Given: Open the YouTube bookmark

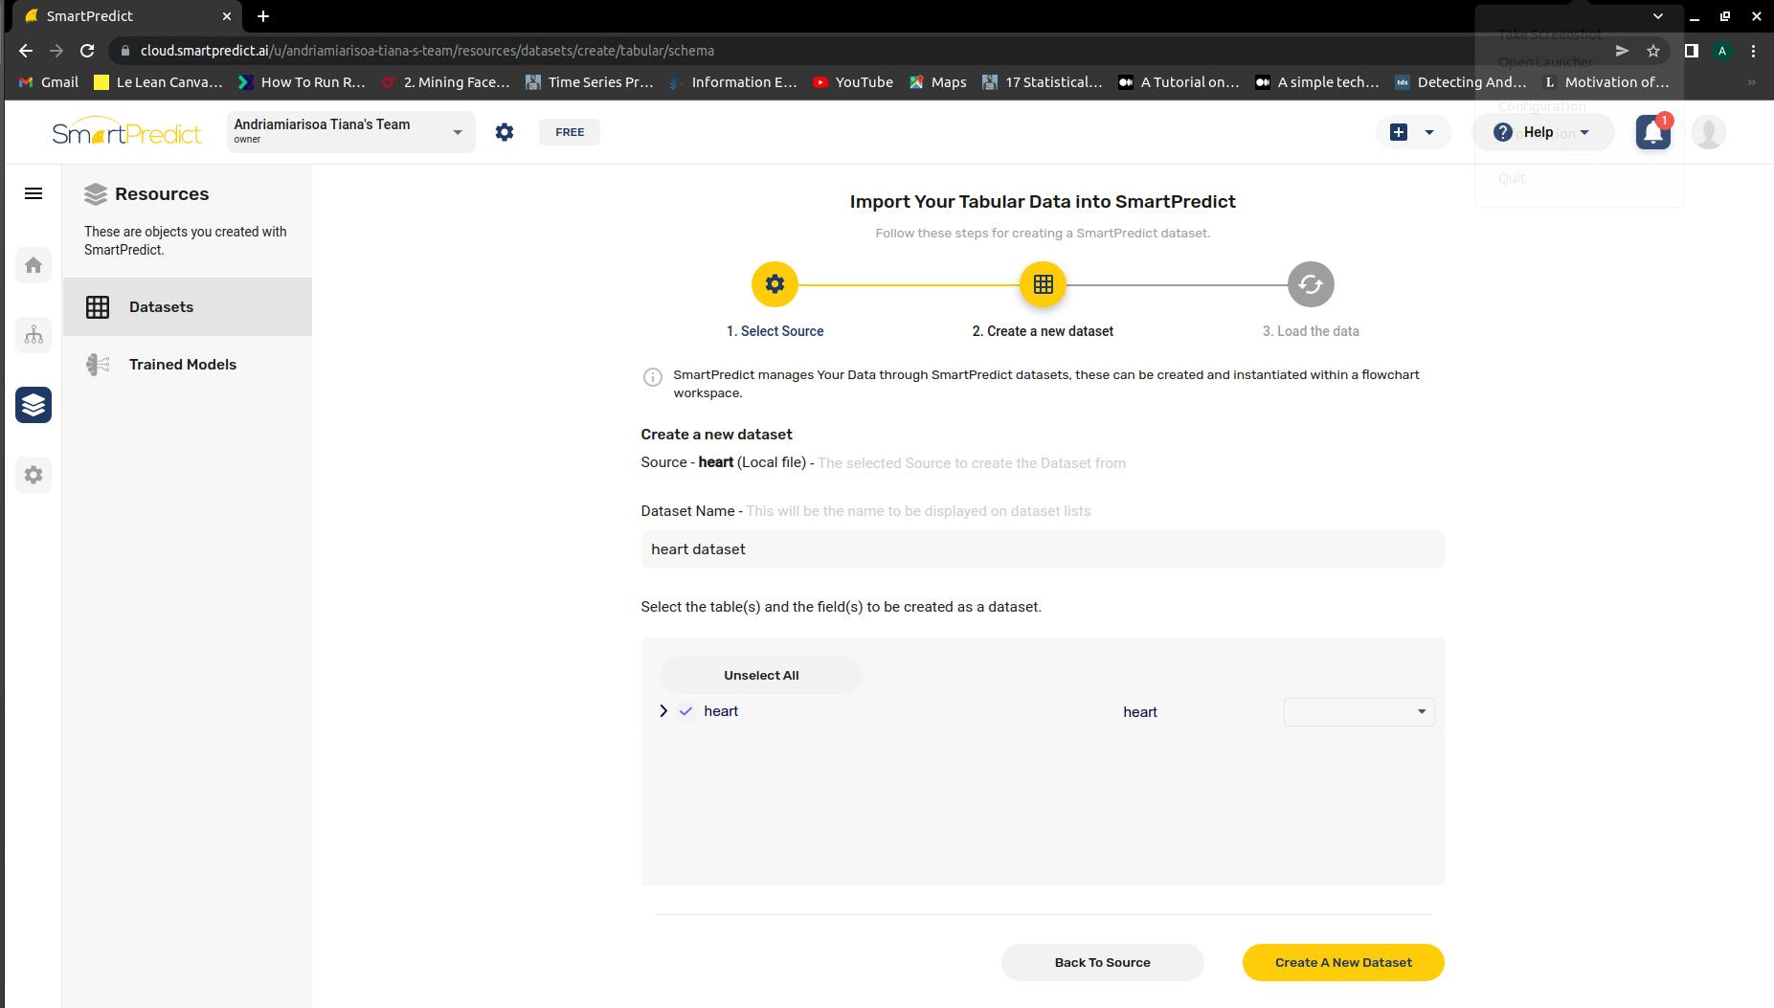Looking at the screenshot, I should 852,82.
